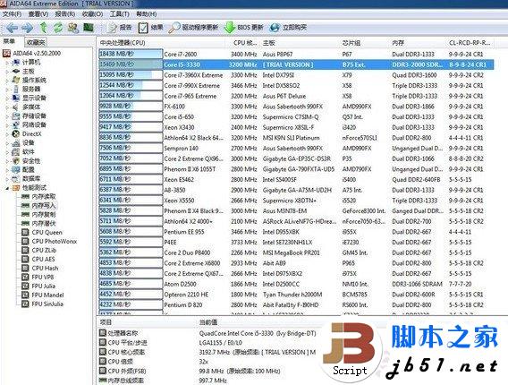The image size is (508, 385).
Task: Select the Core i7-2600 result row
Action: click(296, 54)
